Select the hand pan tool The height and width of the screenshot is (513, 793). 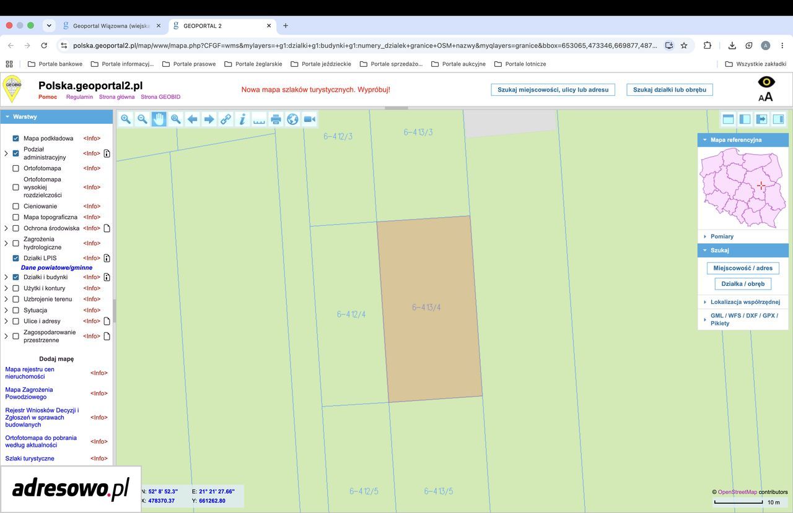point(159,119)
